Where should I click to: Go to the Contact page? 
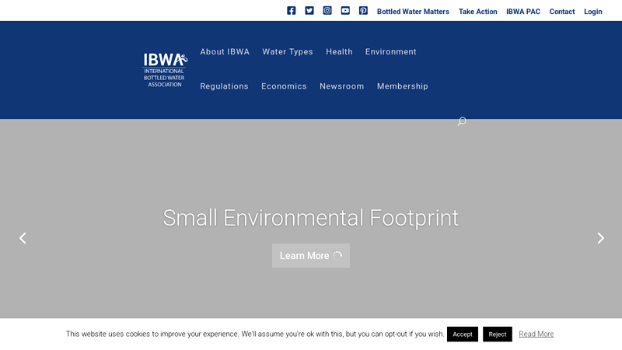point(562,12)
